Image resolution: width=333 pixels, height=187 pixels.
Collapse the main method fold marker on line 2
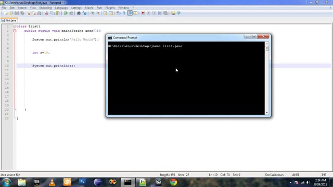(x=15, y=31)
